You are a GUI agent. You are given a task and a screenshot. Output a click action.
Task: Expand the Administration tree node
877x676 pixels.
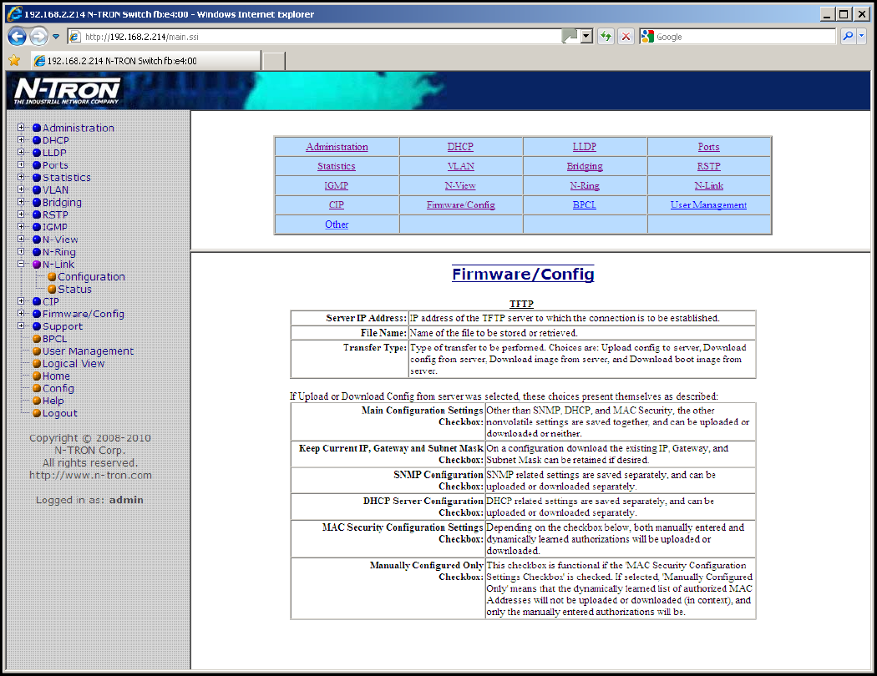tap(21, 128)
